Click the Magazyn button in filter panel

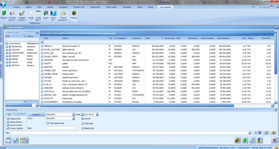pos(36,114)
